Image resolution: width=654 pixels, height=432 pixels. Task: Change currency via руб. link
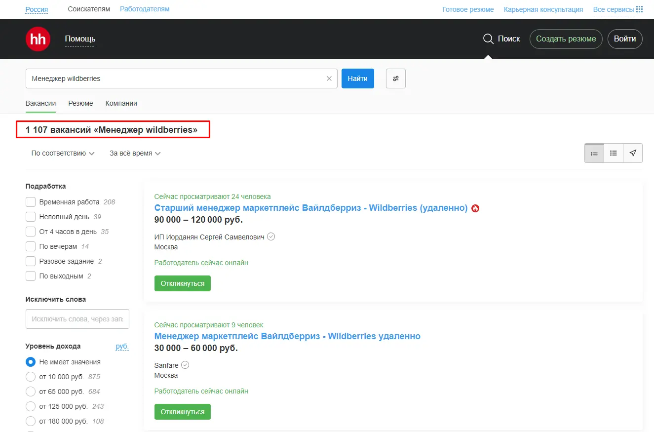[x=122, y=346]
